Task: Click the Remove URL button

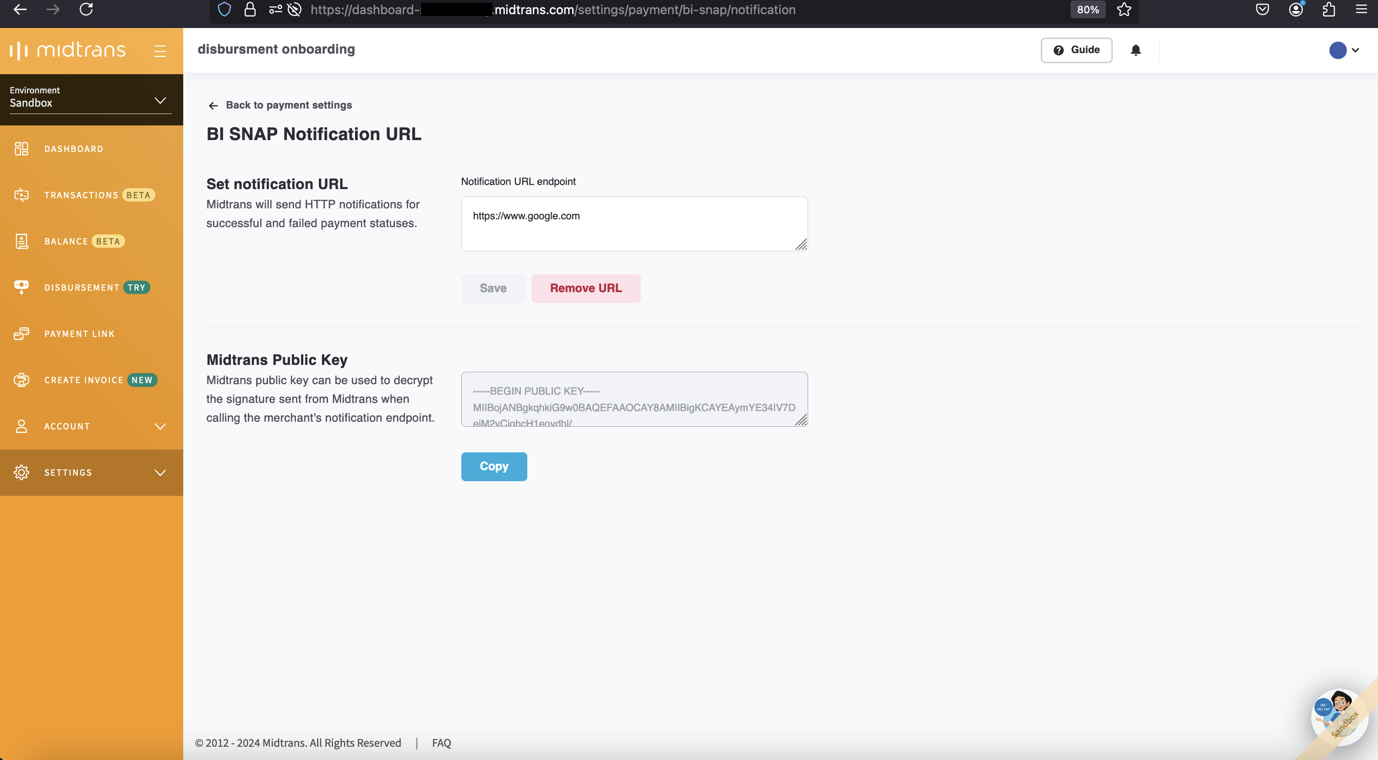Action: pos(586,288)
